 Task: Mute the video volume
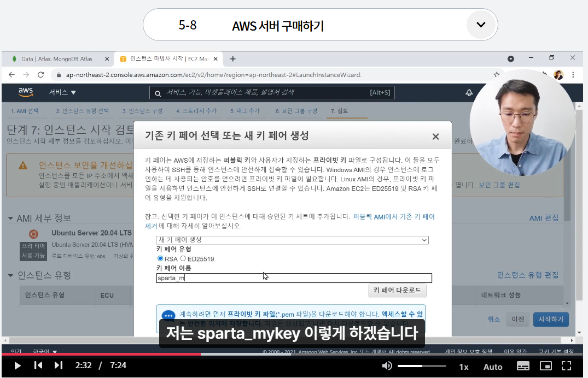click(388, 366)
